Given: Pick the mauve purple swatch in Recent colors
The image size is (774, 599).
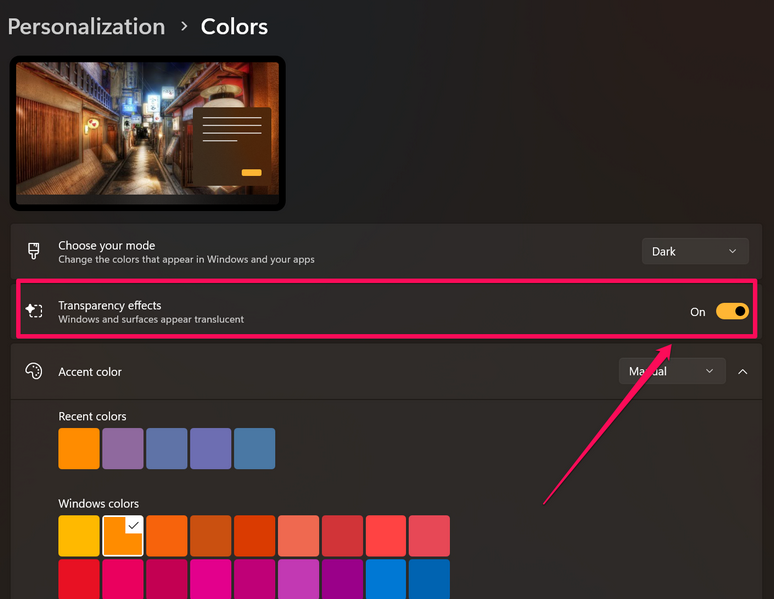Looking at the screenshot, I should coord(123,449).
